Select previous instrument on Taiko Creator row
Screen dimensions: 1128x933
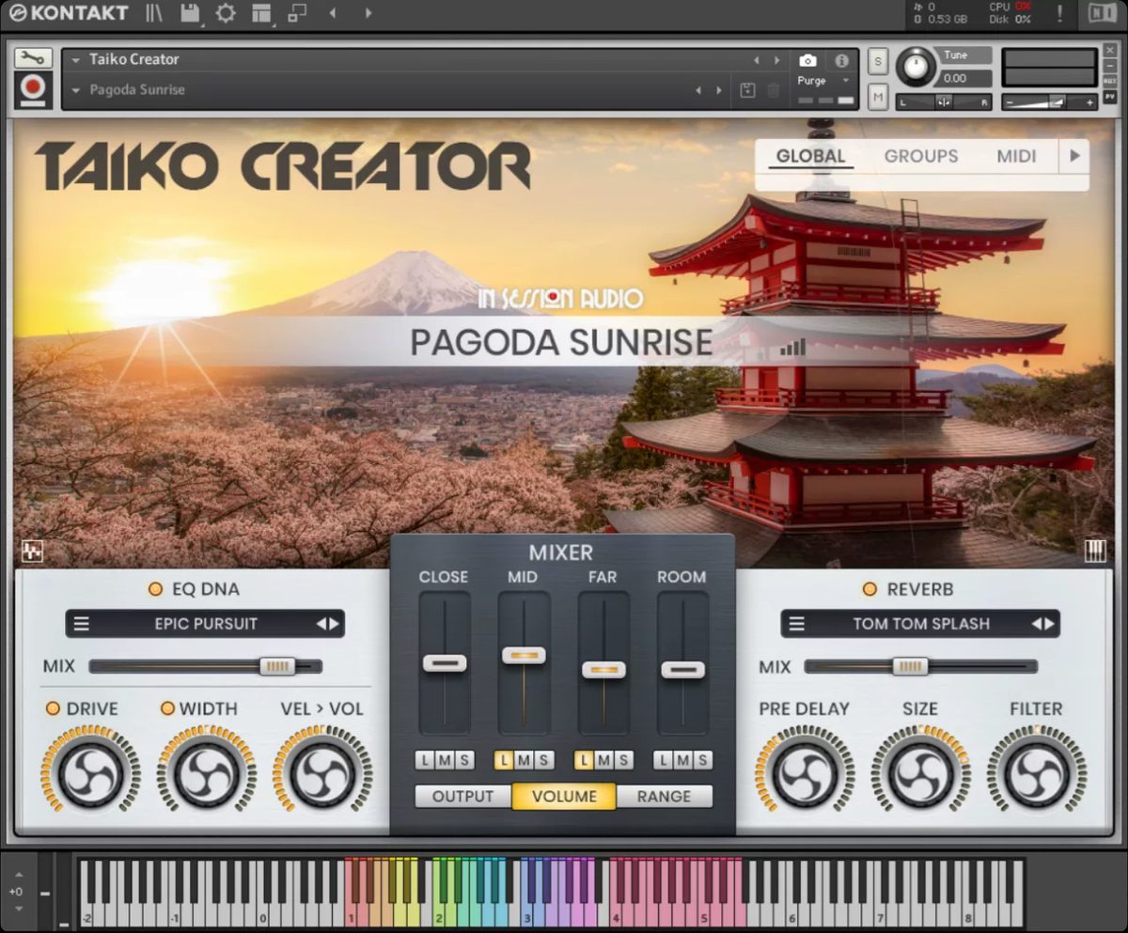point(756,60)
